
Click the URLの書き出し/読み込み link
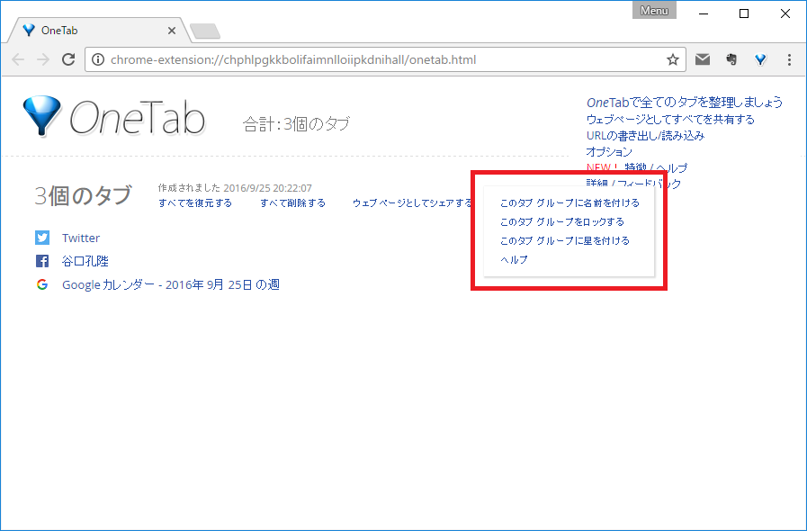click(645, 135)
